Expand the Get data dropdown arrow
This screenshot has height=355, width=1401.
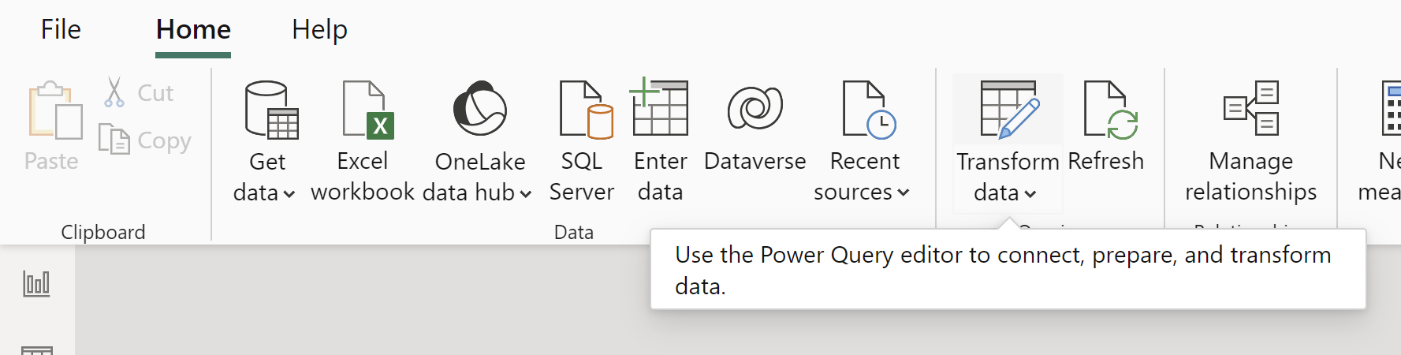click(x=289, y=194)
